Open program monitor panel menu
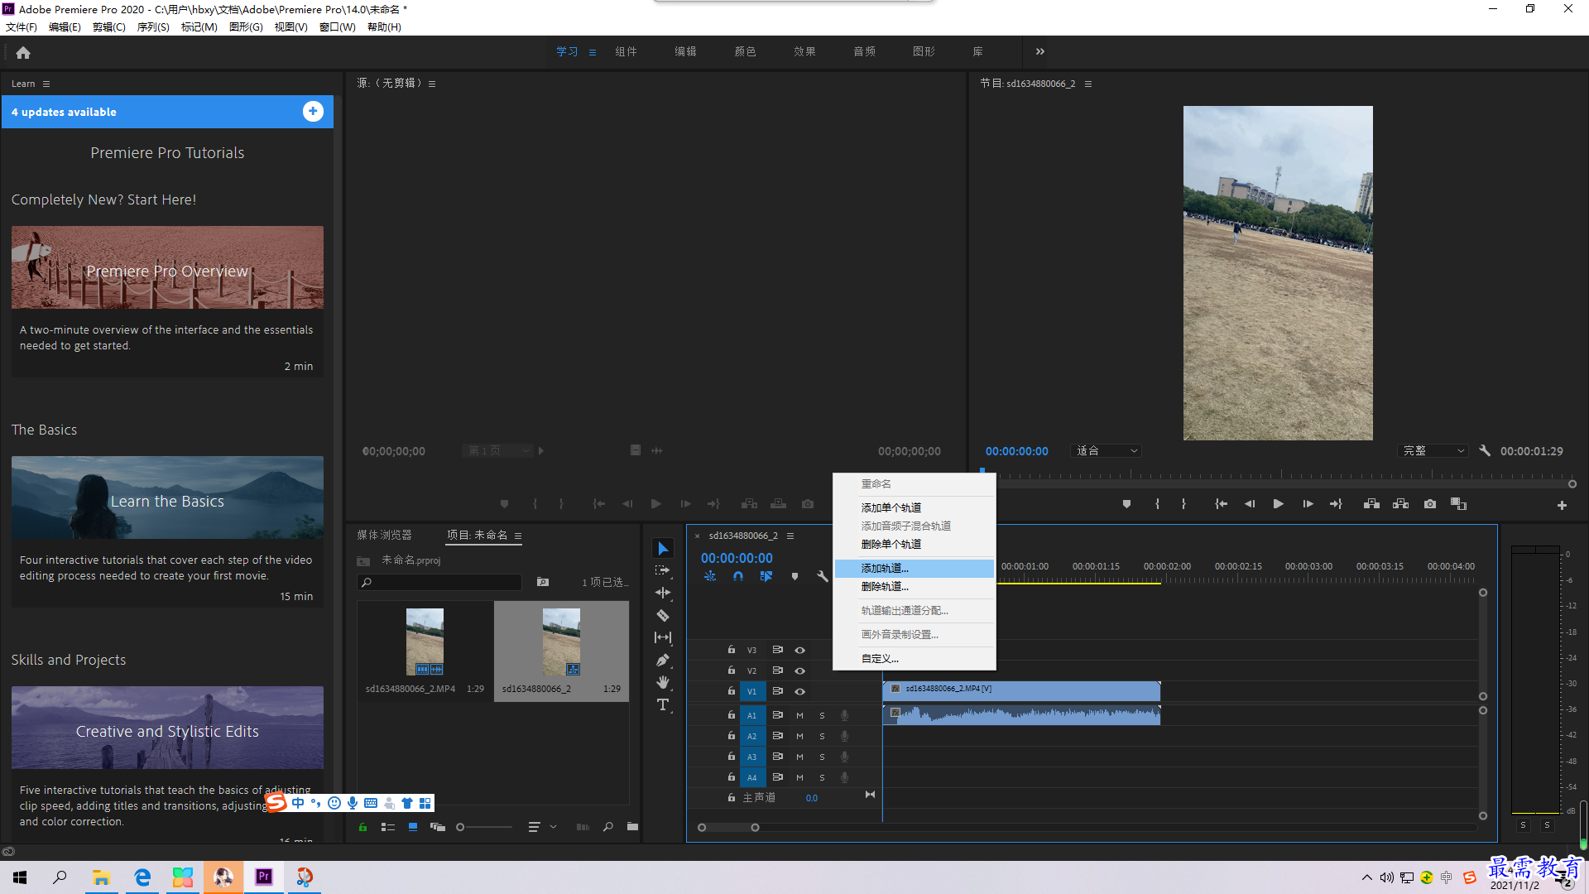The height and width of the screenshot is (894, 1589). 1088,84
